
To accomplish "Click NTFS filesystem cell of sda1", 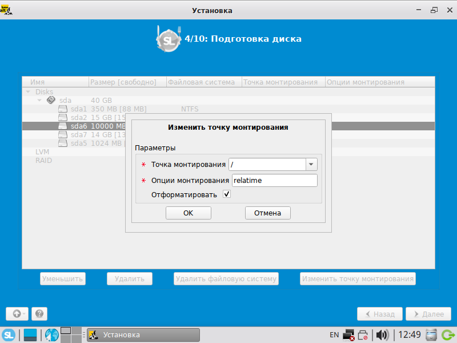I will [x=190, y=109].
